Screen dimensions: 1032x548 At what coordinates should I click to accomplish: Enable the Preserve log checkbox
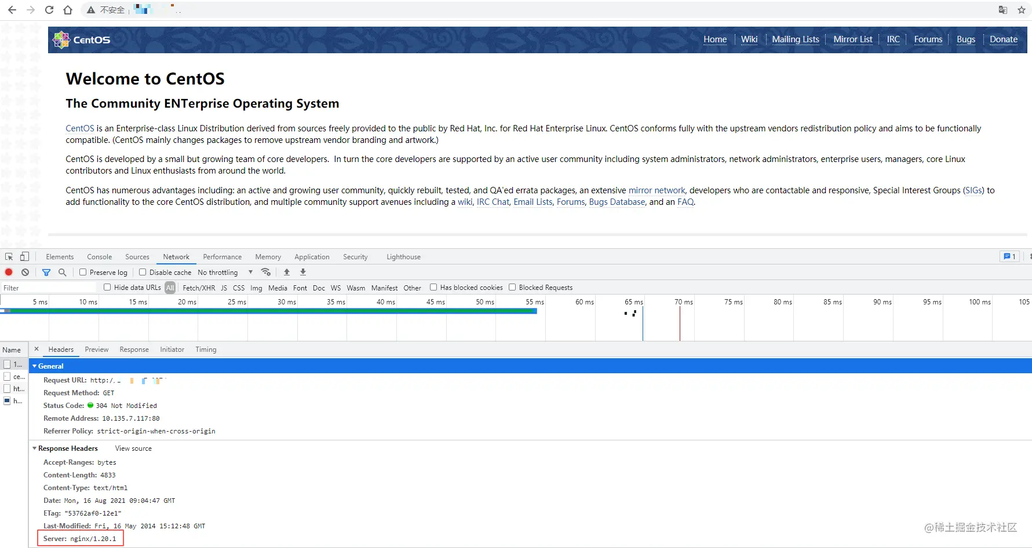click(x=83, y=272)
